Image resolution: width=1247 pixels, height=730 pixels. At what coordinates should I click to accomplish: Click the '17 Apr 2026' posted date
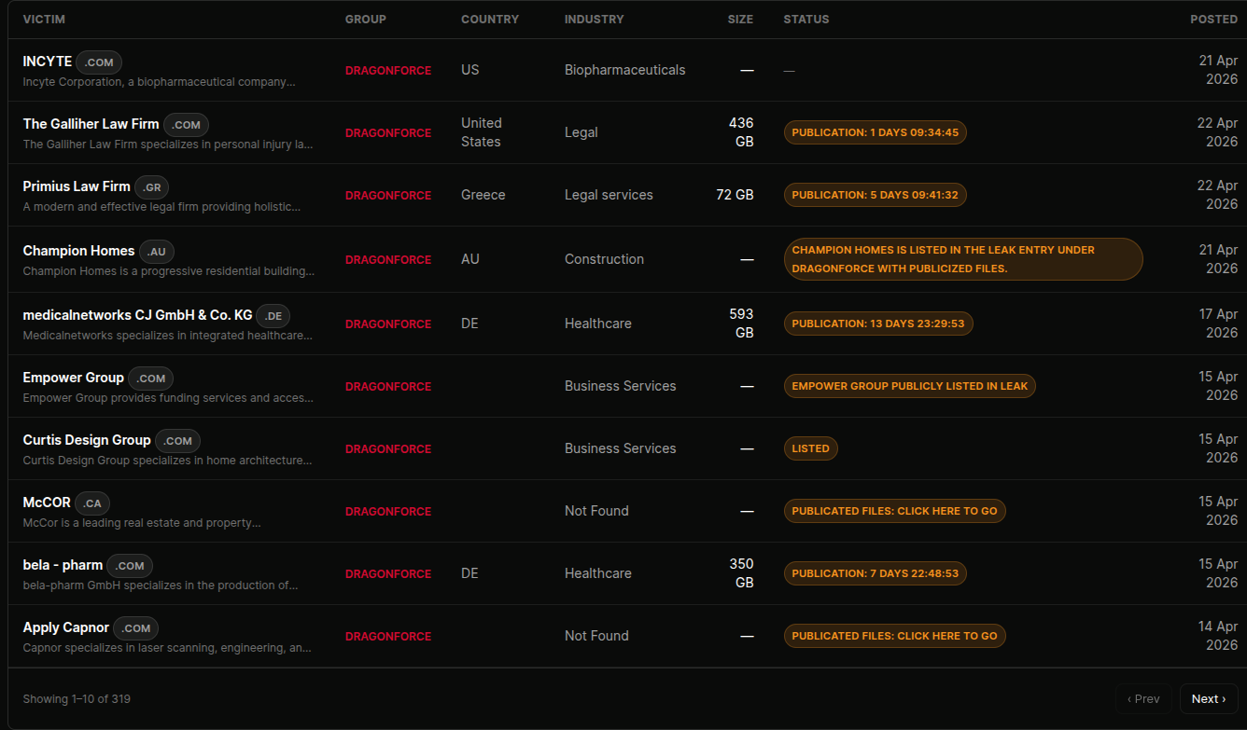pos(1219,324)
